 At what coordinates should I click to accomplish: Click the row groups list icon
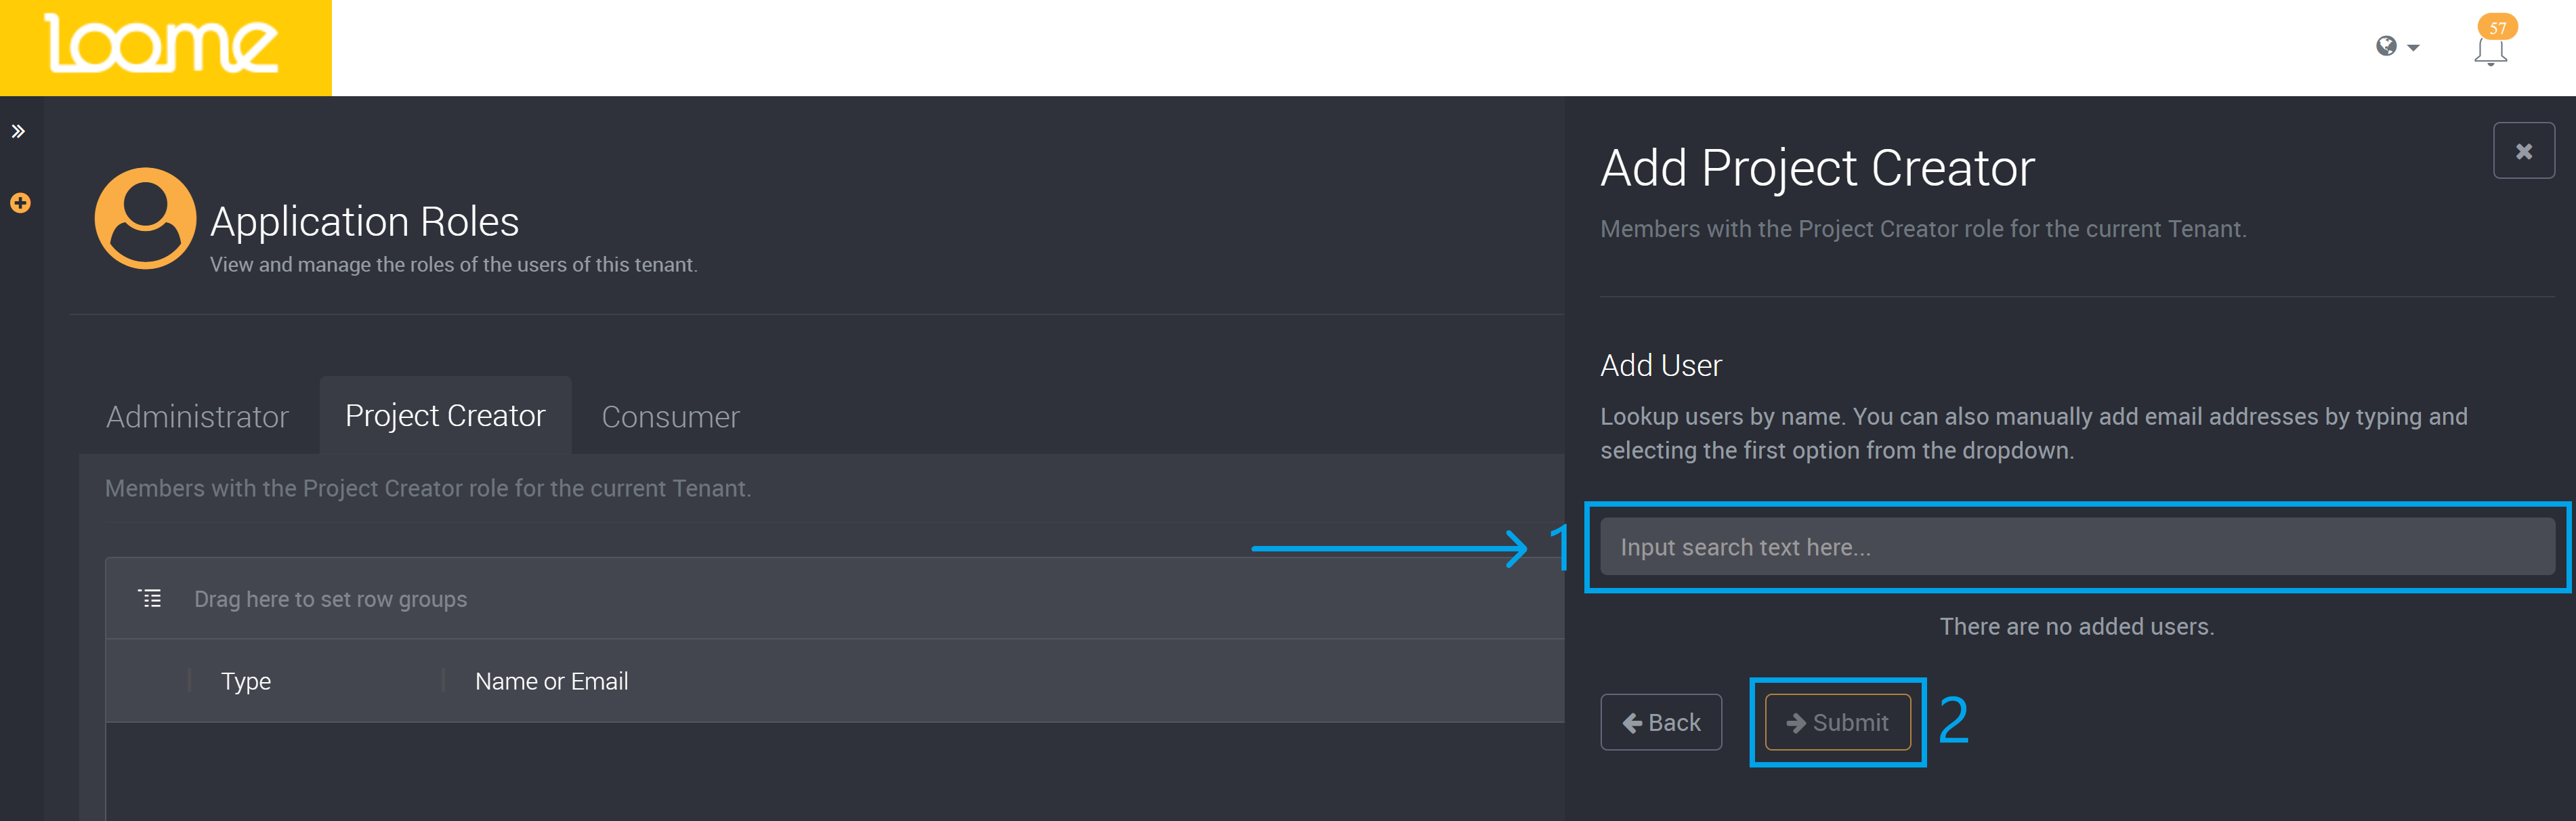150,598
